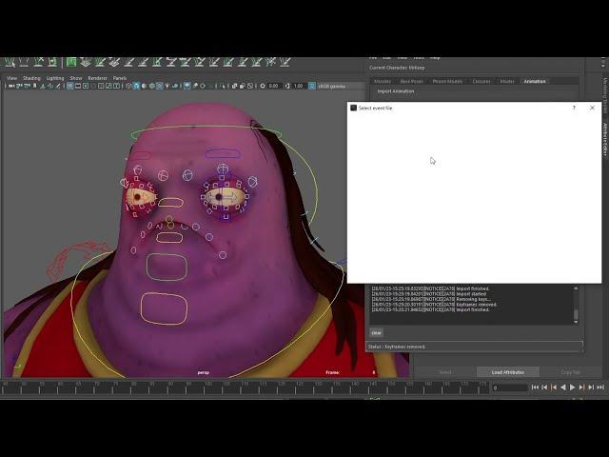Screen dimensions: 609x457
Task: Click the Status Keyframes removed field
Action: click(474, 347)
